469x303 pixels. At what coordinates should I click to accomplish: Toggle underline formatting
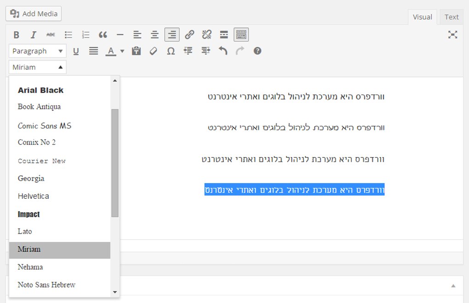coord(76,51)
